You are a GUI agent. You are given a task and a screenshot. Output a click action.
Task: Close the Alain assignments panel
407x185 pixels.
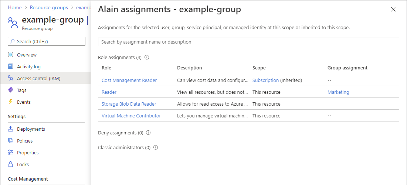[x=393, y=9]
